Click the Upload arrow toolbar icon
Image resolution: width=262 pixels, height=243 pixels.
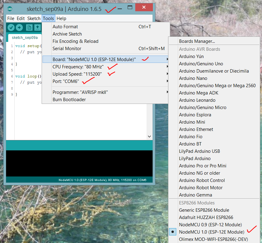coord(19,27)
